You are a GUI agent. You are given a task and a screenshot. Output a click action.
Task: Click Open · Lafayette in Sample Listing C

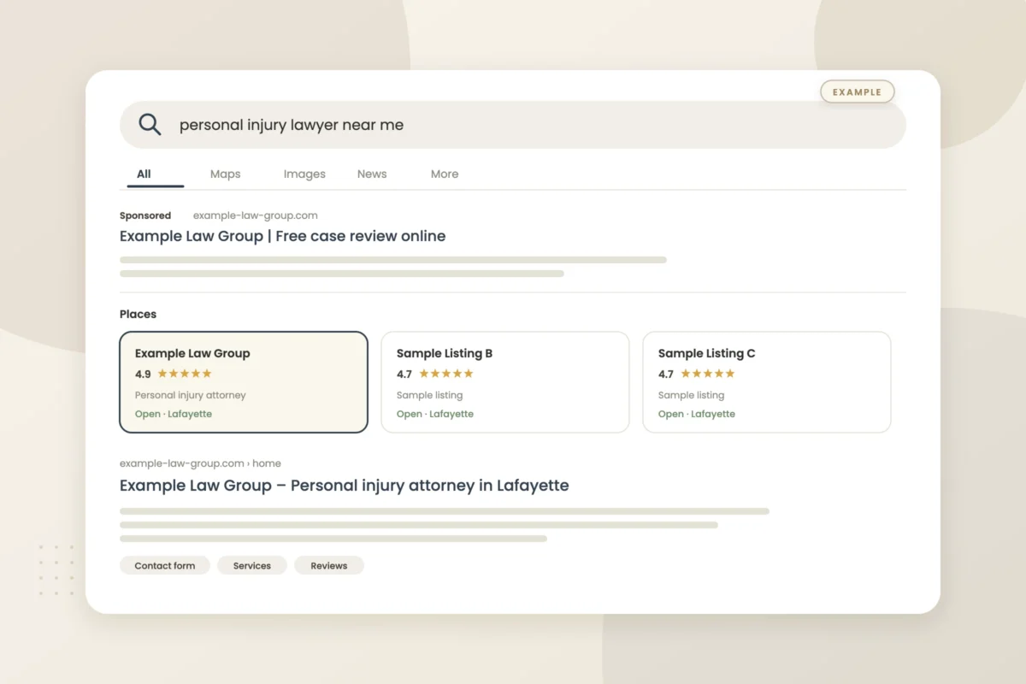coord(697,414)
